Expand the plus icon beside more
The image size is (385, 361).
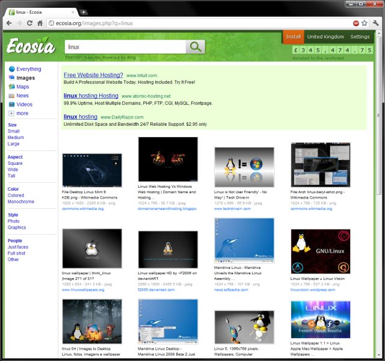[x=11, y=113]
